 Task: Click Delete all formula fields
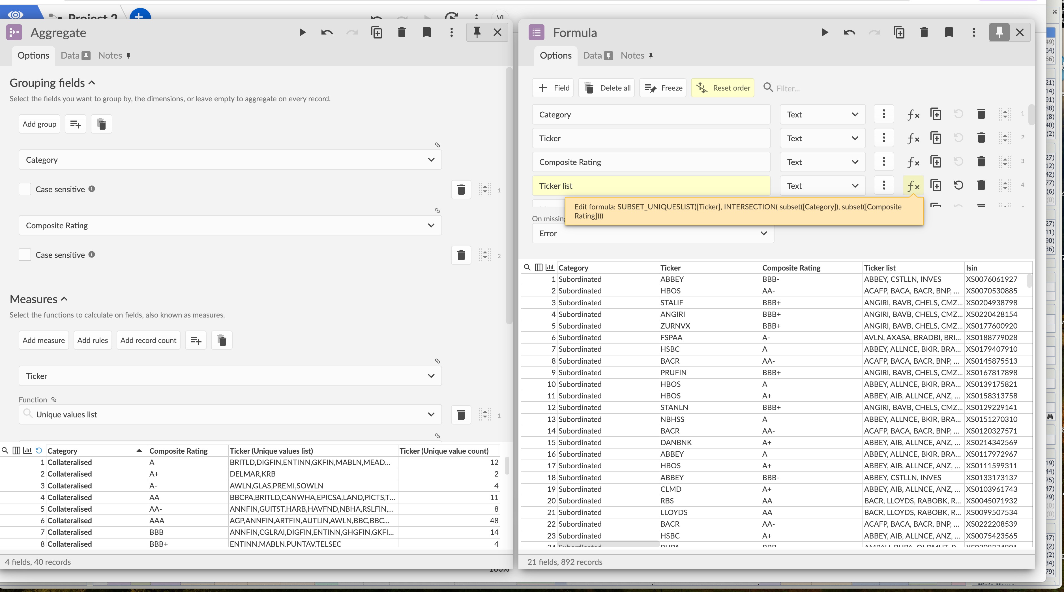pyautogui.click(x=606, y=88)
